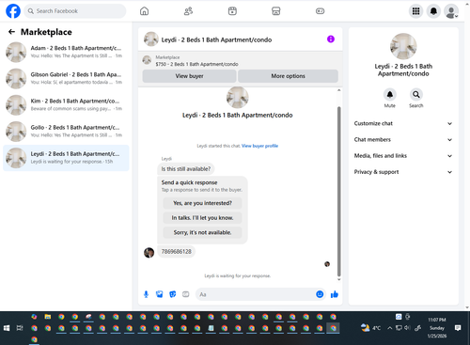The width and height of the screenshot is (470, 345).
Task: Click the "Is this still available?" message
Action: point(186,169)
